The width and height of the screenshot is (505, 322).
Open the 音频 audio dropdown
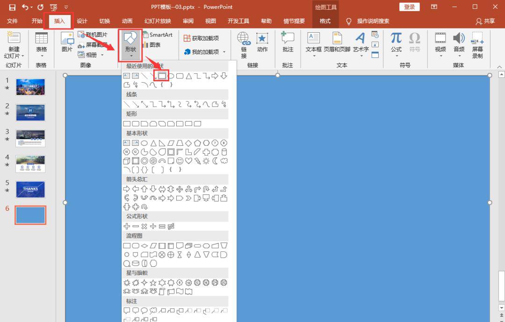pyautogui.click(x=459, y=55)
